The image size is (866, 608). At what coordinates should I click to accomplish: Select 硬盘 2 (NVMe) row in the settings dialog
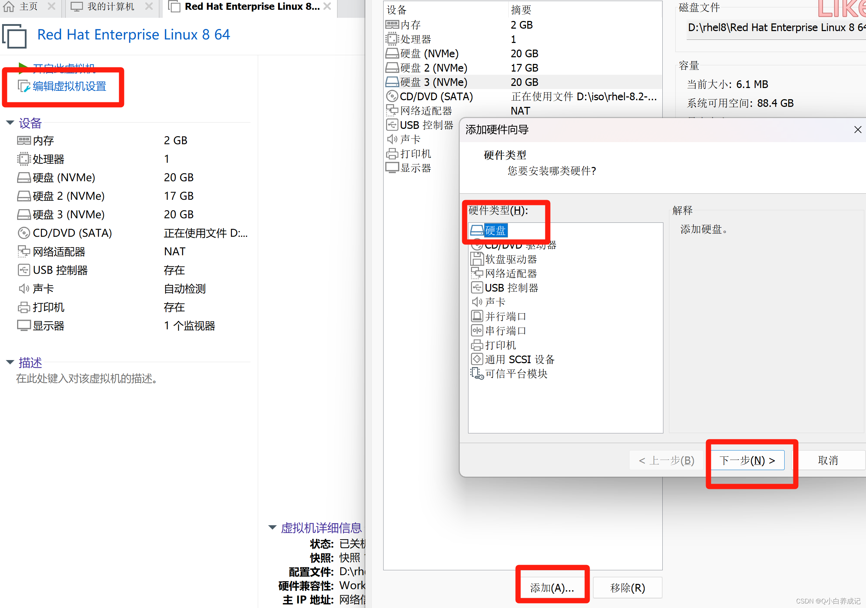tap(523, 68)
